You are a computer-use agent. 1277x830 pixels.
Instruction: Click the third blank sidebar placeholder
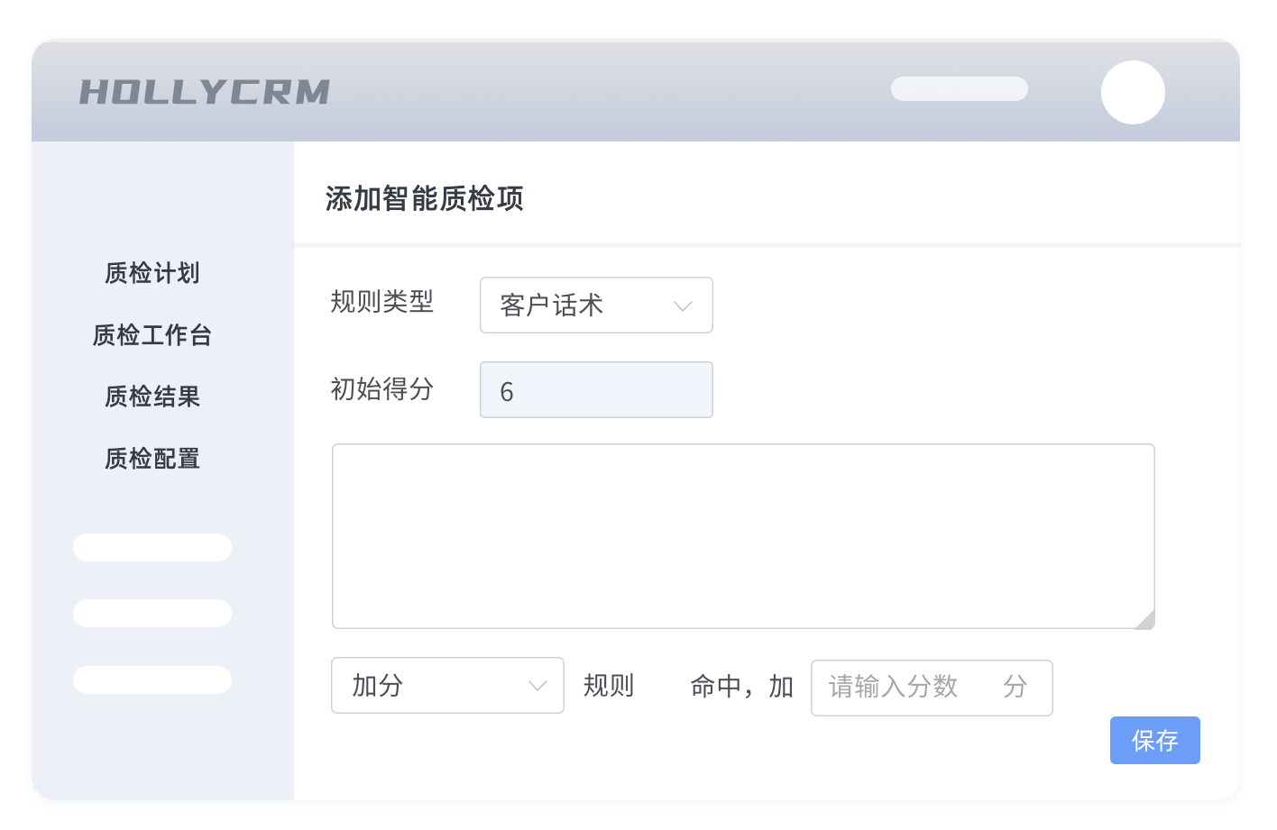[152, 680]
